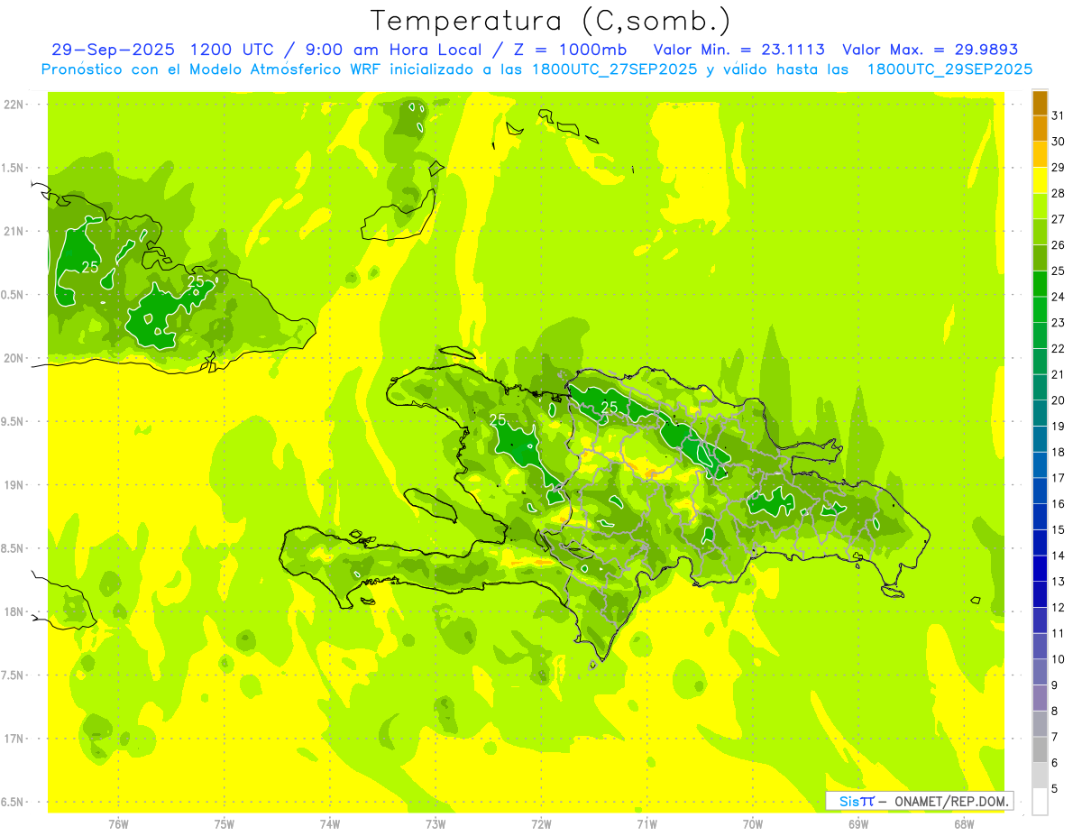Viewport: 1082px width, 836px height.
Task: Click the orange colorbar segment between 30 and 31
Action: (x=1040, y=128)
